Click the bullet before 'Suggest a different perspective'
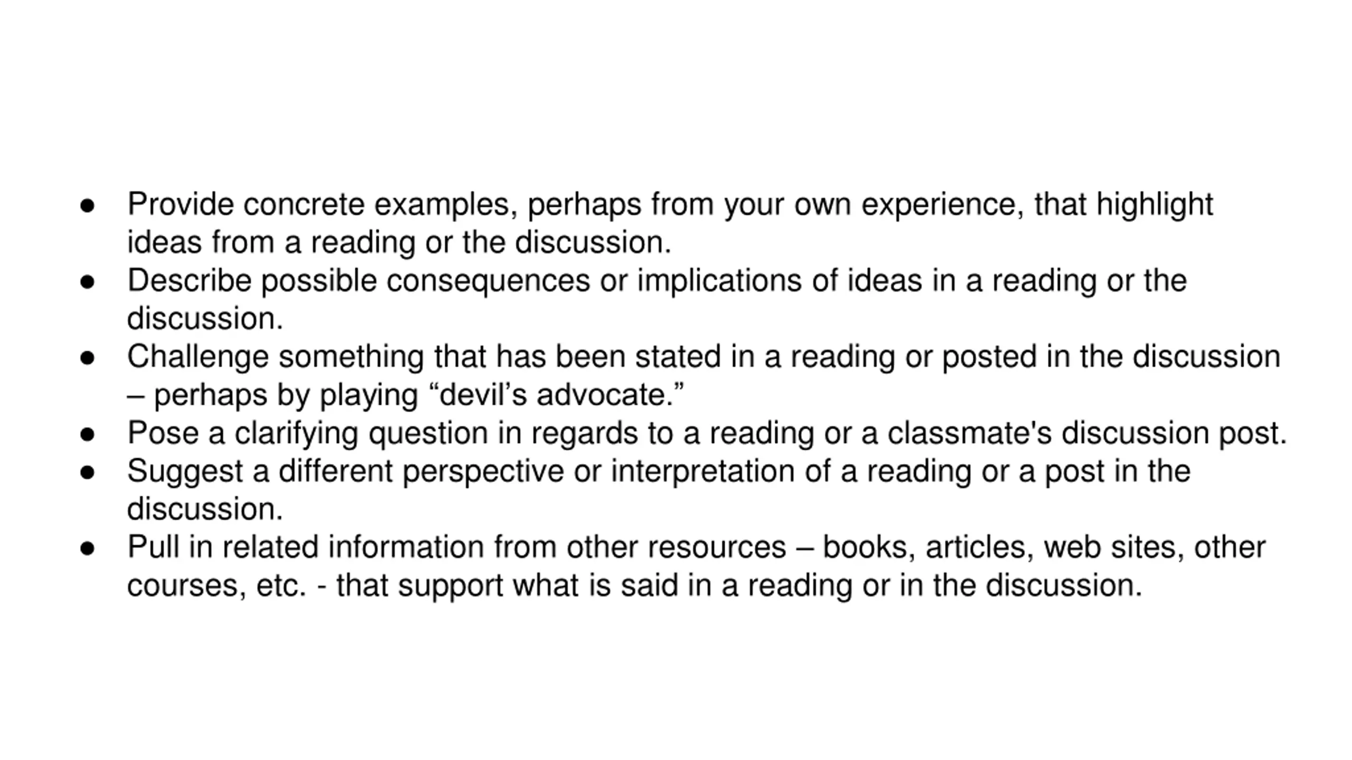1352x760 pixels. click(x=87, y=472)
